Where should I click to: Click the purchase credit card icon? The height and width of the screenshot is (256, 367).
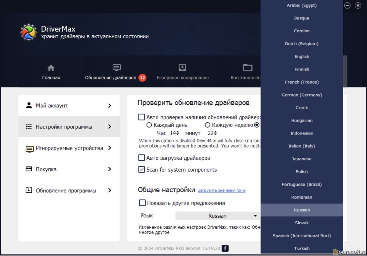(x=29, y=169)
